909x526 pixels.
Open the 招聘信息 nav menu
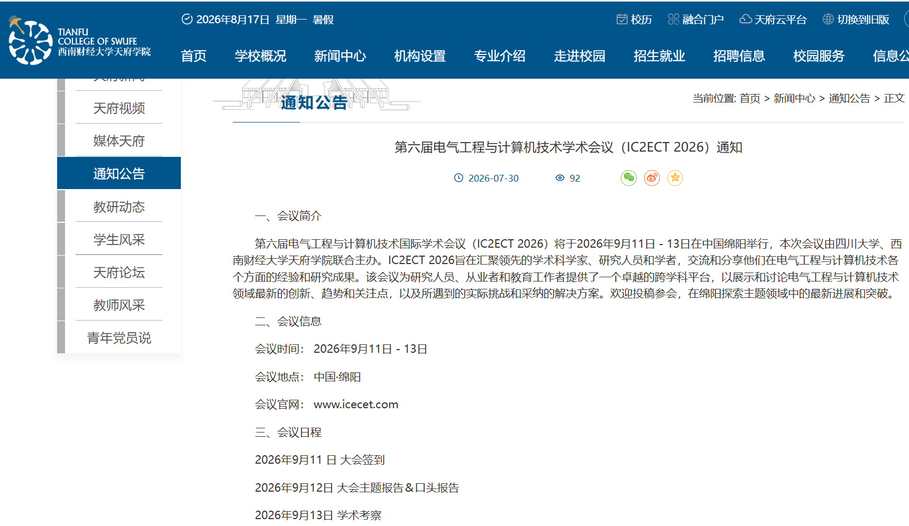click(x=739, y=56)
